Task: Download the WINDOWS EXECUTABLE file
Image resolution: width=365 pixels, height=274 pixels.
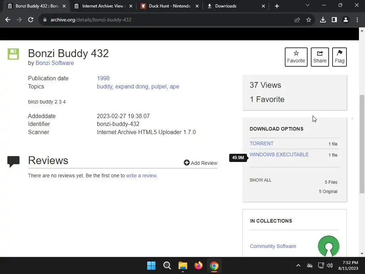Action: click(279, 154)
